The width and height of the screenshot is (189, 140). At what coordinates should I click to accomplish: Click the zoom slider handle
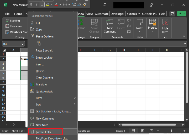coord(171,131)
